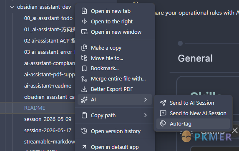
Task: Click the Move file to folder-tree icon
Action: pyautogui.click(x=84, y=58)
